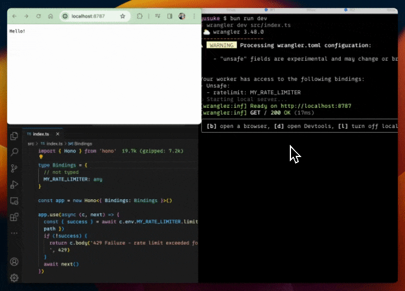Click the lightbulb code action icon
405x291 pixels.
click(x=41, y=156)
